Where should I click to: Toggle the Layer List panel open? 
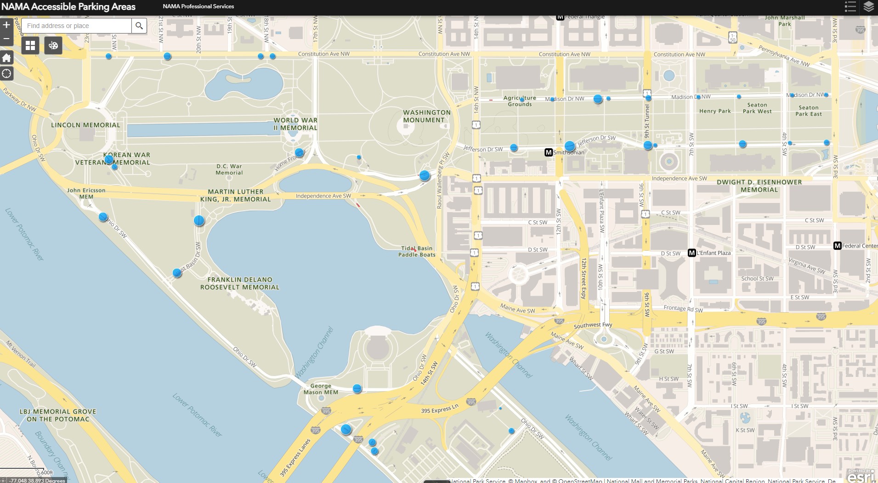tap(869, 7)
